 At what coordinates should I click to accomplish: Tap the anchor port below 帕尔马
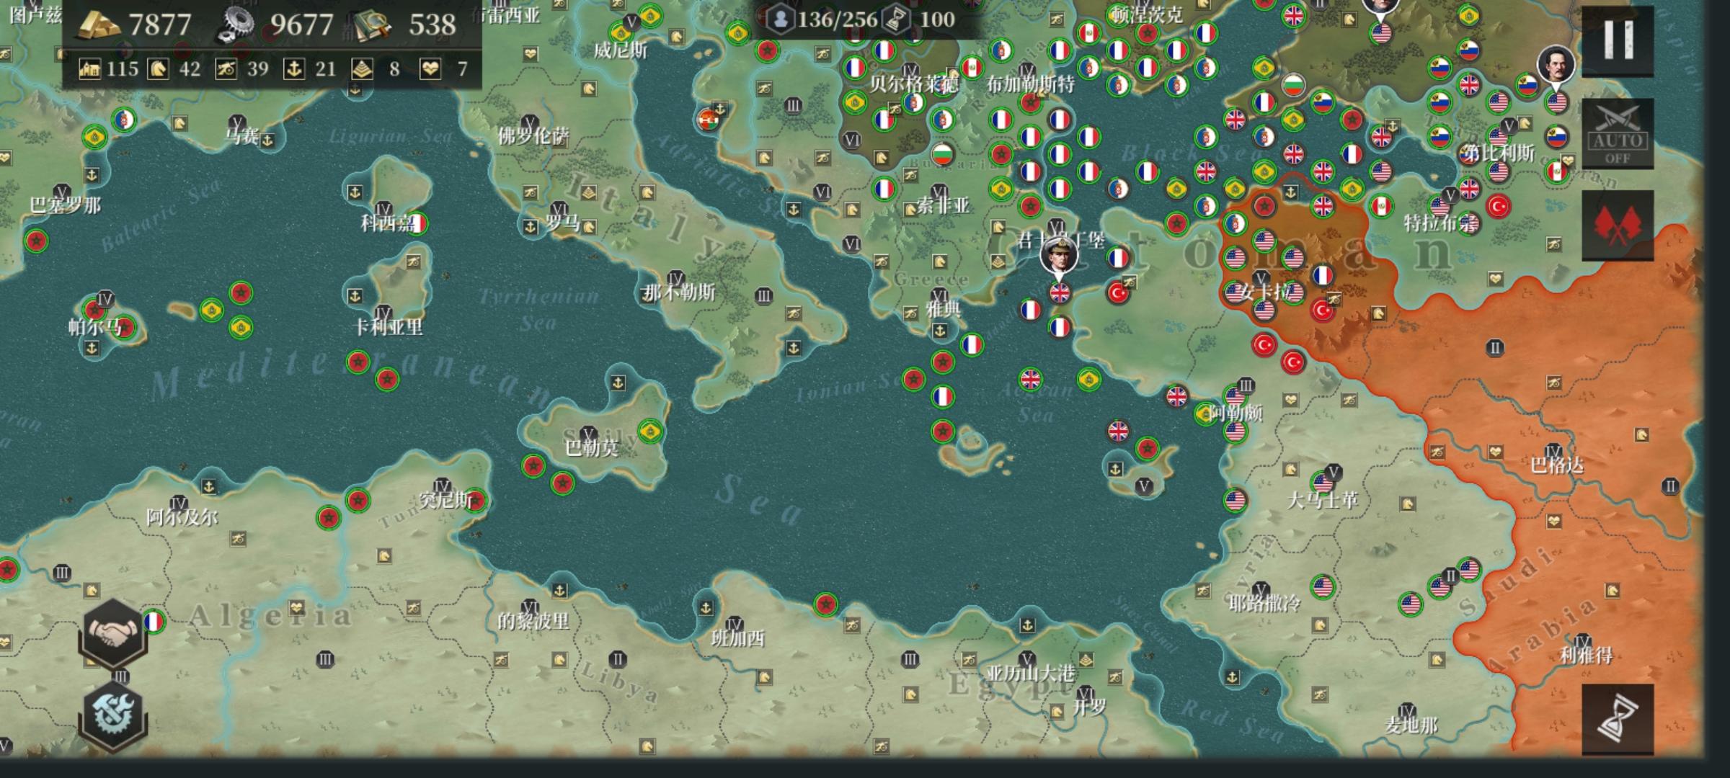point(92,348)
